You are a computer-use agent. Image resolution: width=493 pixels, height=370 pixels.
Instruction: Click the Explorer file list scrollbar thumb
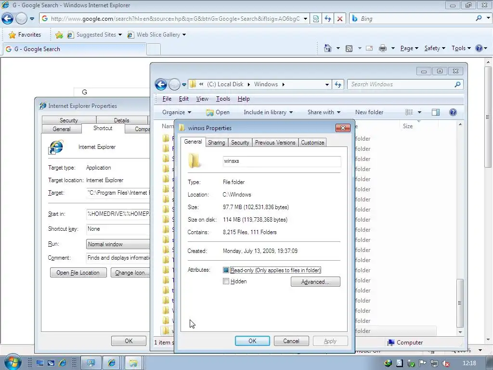pyautogui.click(x=460, y=303)
